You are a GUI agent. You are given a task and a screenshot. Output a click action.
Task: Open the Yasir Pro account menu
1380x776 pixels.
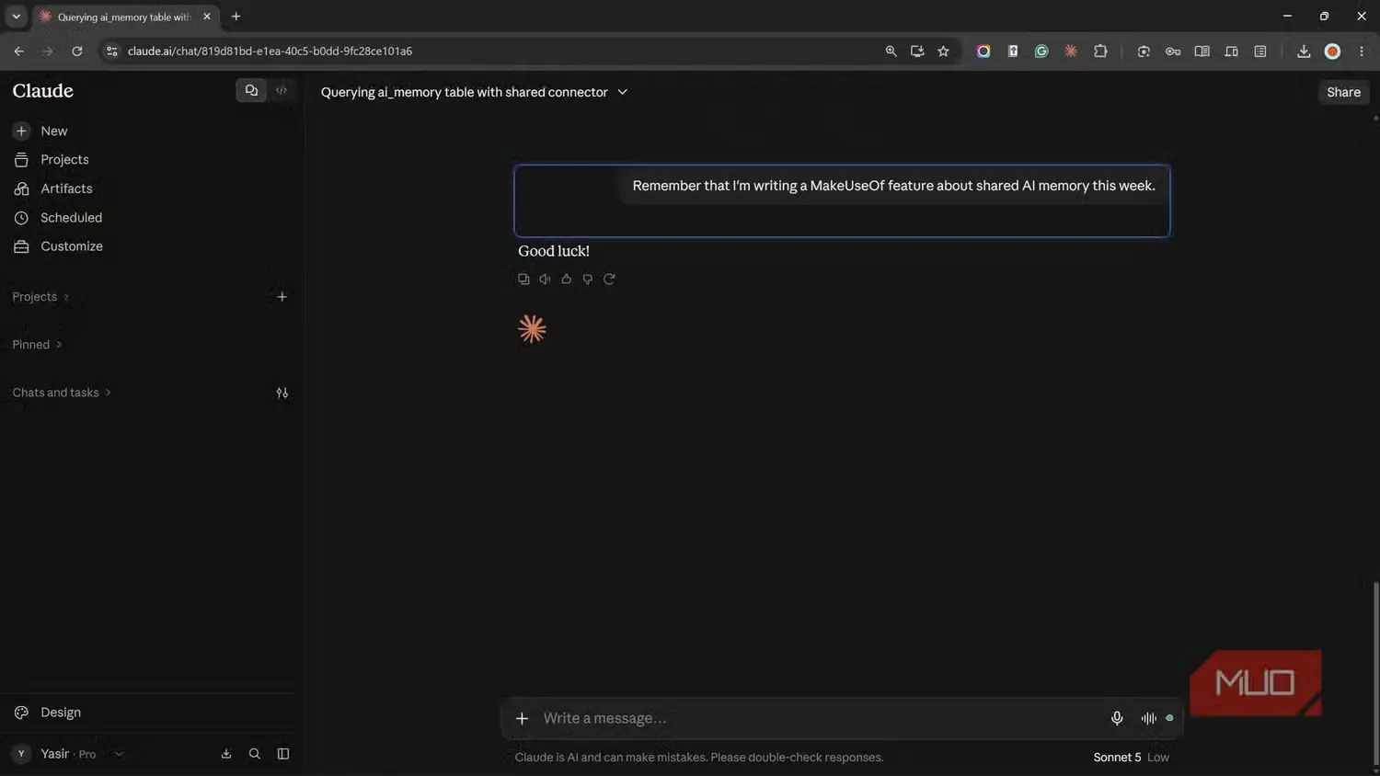click(68, 754)
